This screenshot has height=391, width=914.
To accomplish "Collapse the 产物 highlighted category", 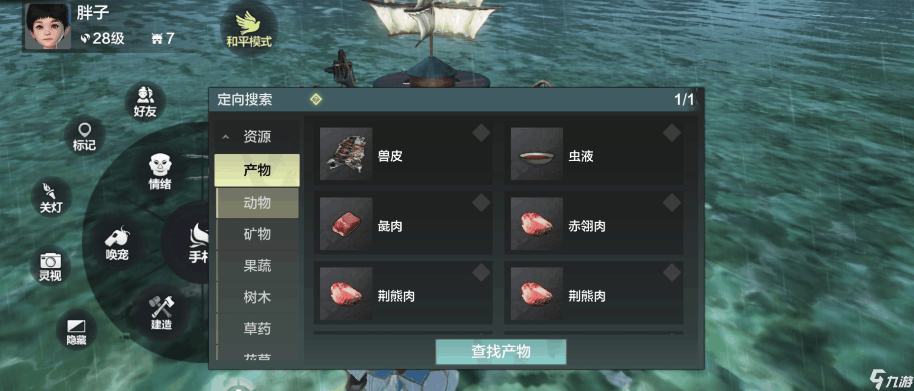I will click(257, 170).
